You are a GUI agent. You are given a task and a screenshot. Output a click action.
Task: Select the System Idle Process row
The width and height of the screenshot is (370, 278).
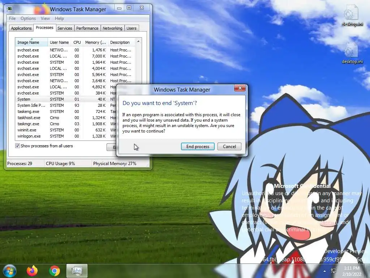pos(66,105)
